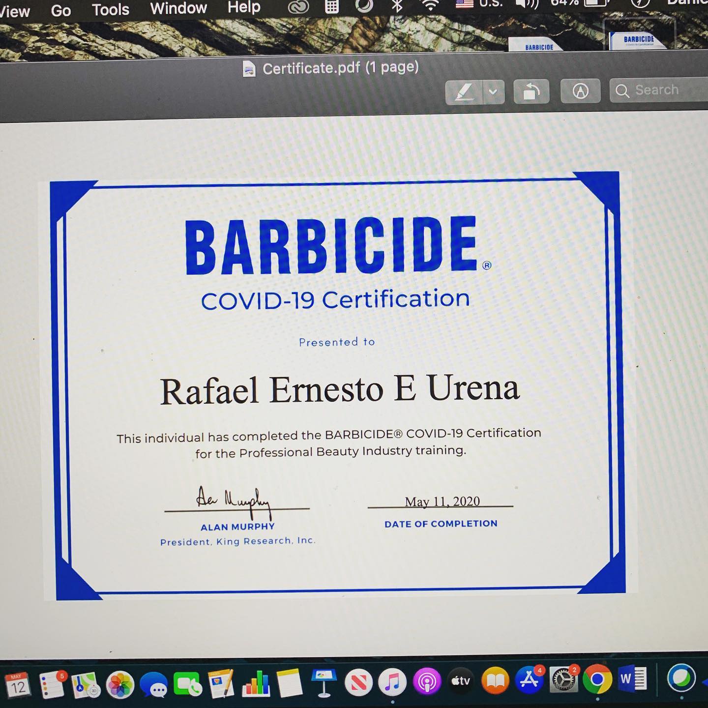Open Music from the Dock
Image resolution: width=708 pixels, height=708 pixels.
click(392, 682)
